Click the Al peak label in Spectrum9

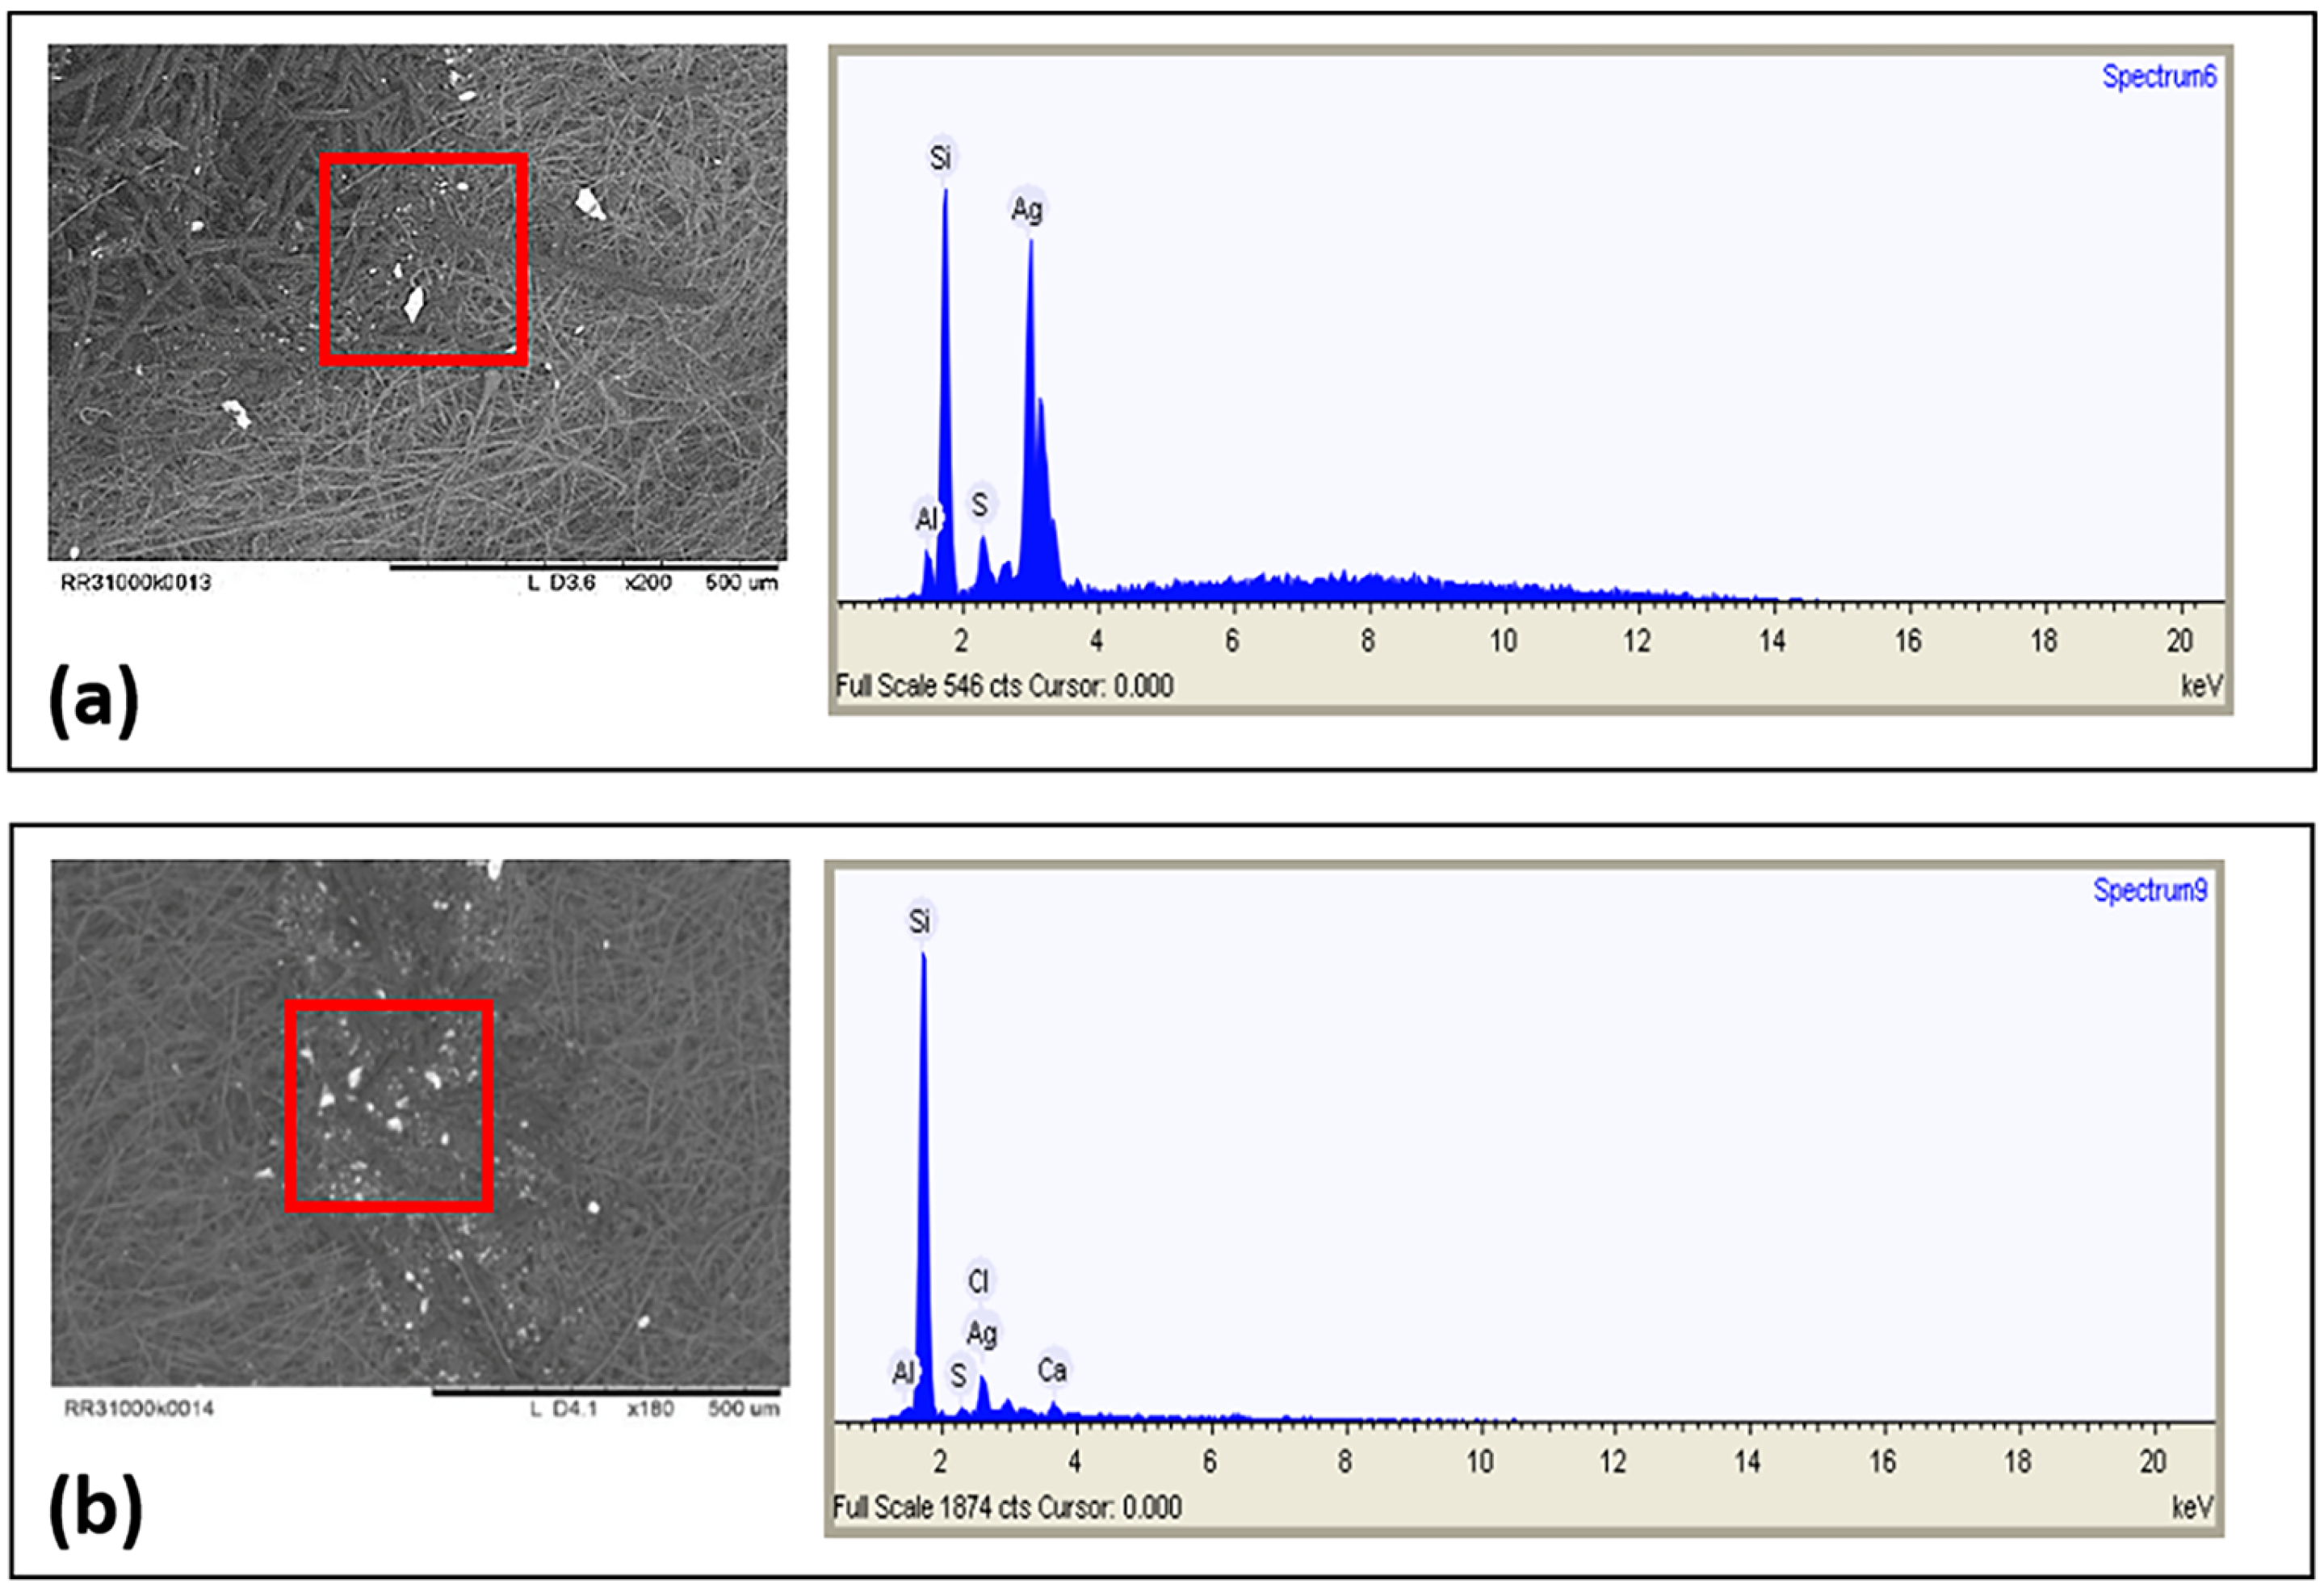[902, 1372]
